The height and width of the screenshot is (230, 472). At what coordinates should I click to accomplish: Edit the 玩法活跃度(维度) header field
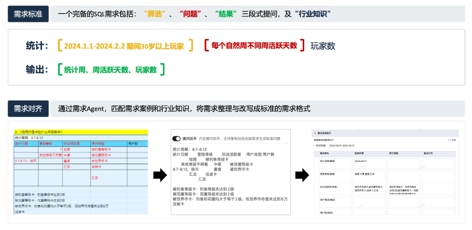coord(335,189)
